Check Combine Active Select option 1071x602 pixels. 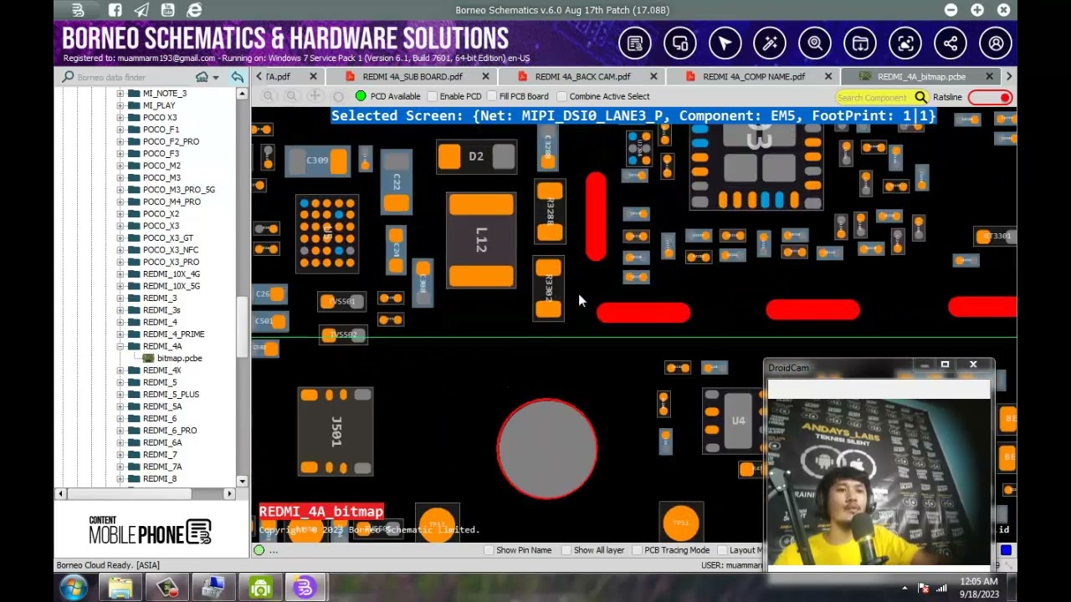[x=562, y=96]
